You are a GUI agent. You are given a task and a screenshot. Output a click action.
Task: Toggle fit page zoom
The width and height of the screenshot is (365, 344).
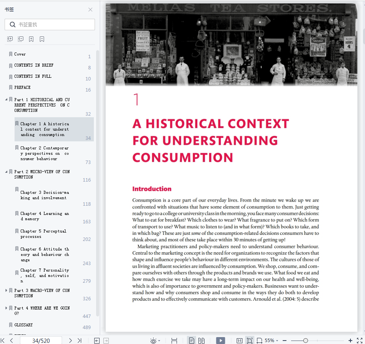pos(250,341)
